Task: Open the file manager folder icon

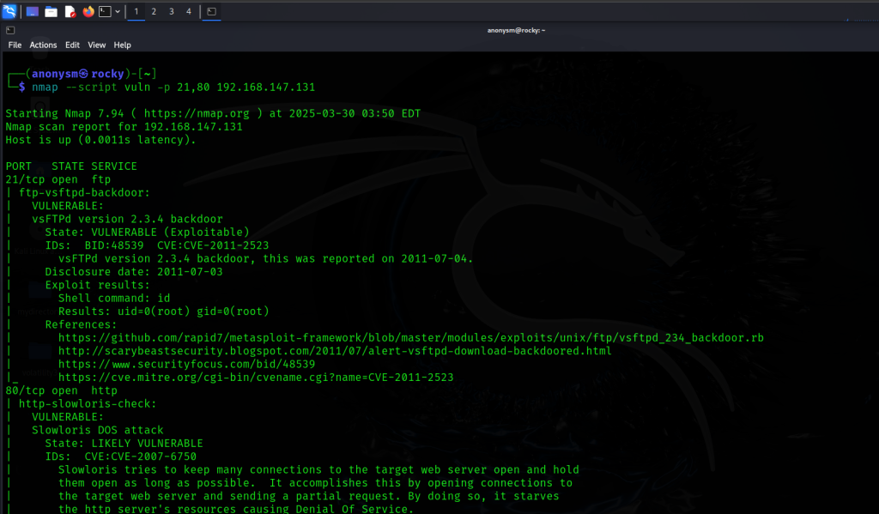Action: (51, 11)
